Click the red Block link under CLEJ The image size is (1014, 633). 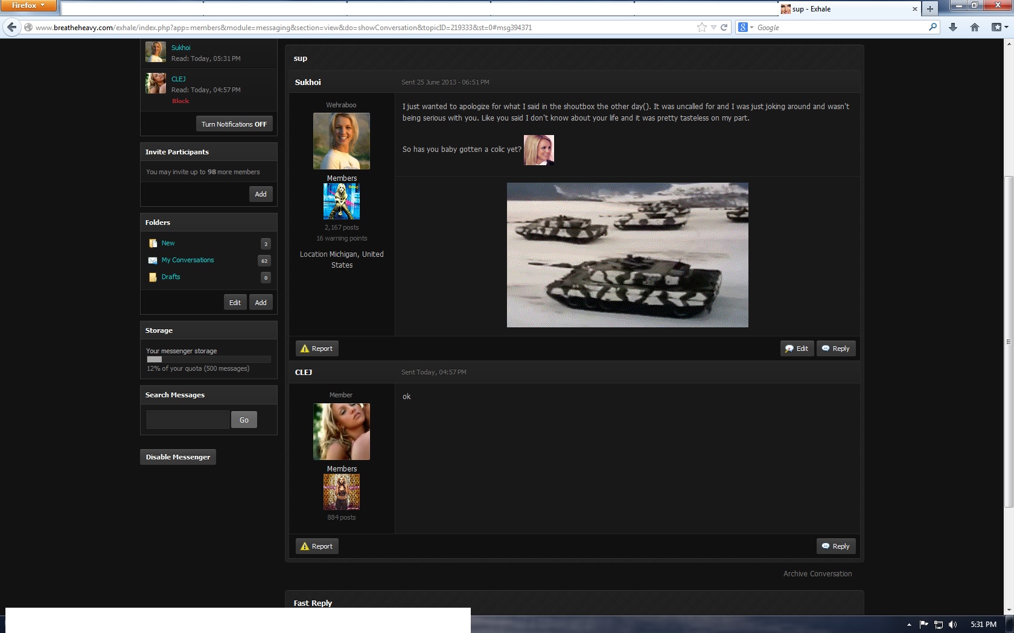point(180,101)
